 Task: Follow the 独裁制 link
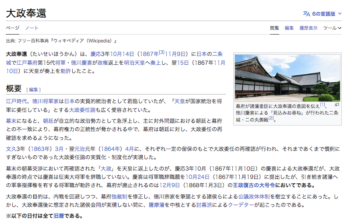tap(119, 196)
